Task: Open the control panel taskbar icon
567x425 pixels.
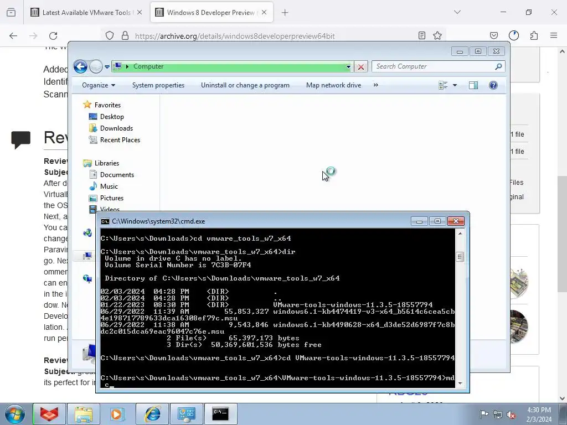Action: (186, 414)
